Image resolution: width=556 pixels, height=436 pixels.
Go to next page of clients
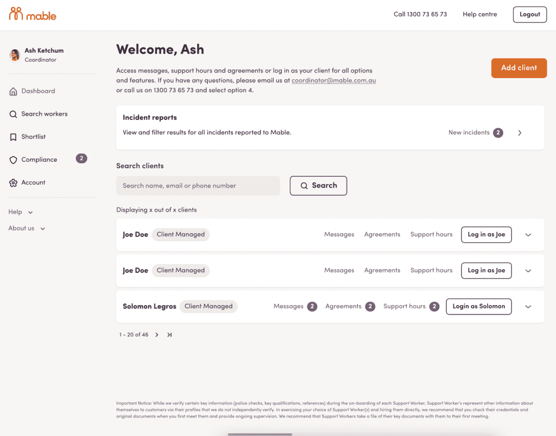(x=157, y=335)
